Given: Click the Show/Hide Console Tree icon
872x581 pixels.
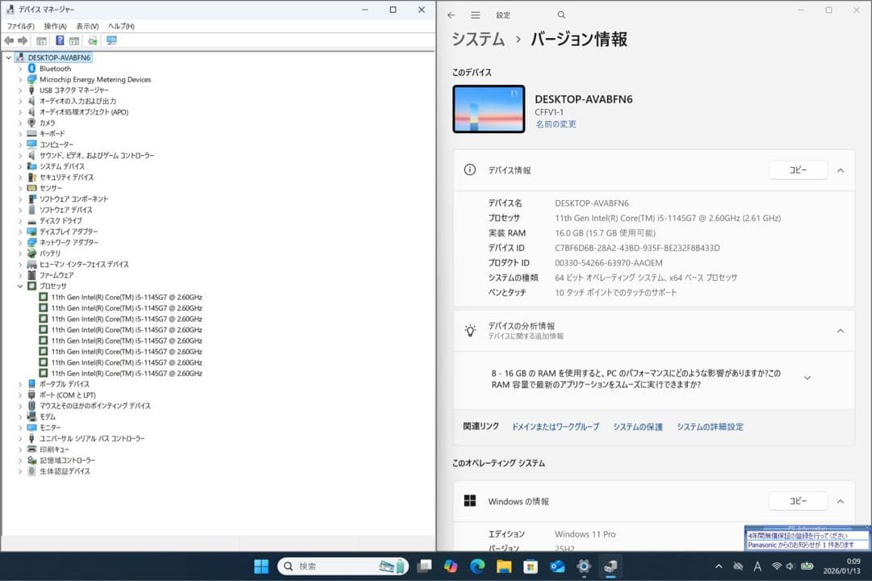Looking at the screenshot, I should point(41,40).
